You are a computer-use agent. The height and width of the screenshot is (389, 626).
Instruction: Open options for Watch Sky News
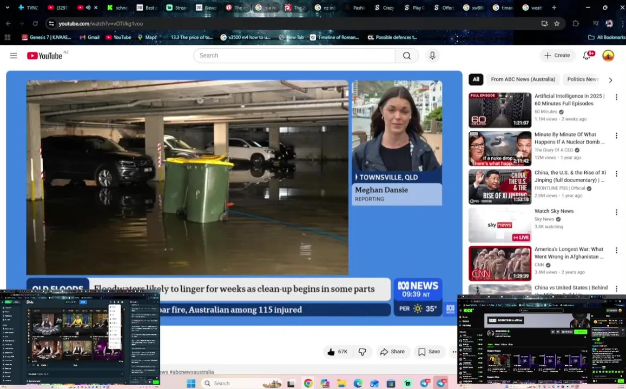pos(616,212)
